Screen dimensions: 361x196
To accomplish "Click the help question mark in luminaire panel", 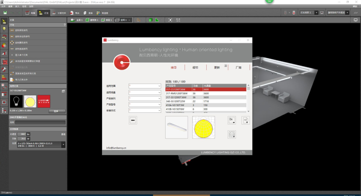I will (x=65, y=25).
